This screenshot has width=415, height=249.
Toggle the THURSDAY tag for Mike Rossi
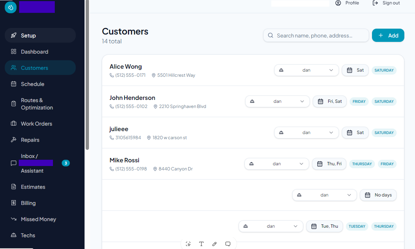(x=362, y=164)
